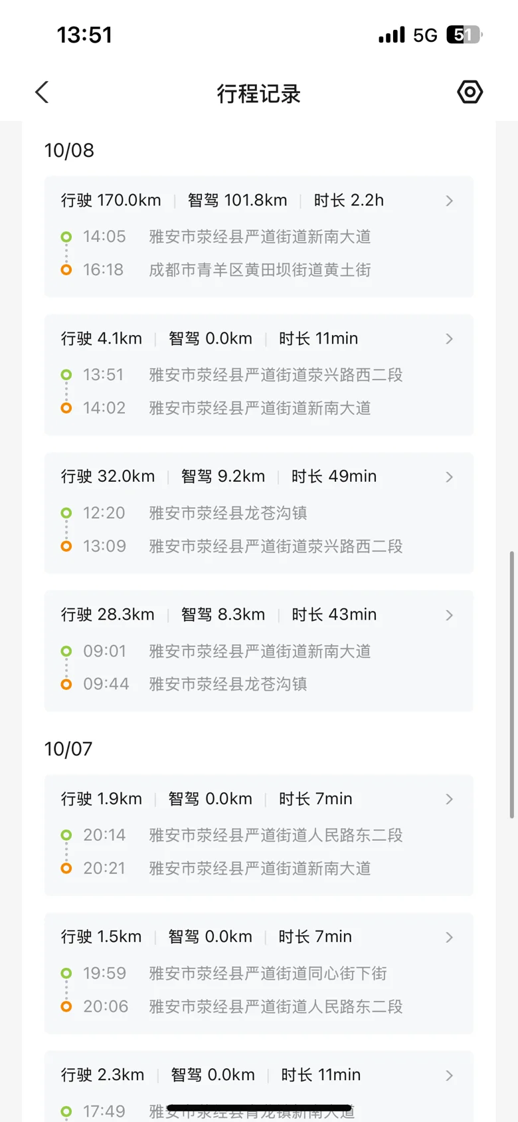518x1122 pixels.
Task: Tap green start marker at 12:20
Action: (x=66, y=513)
